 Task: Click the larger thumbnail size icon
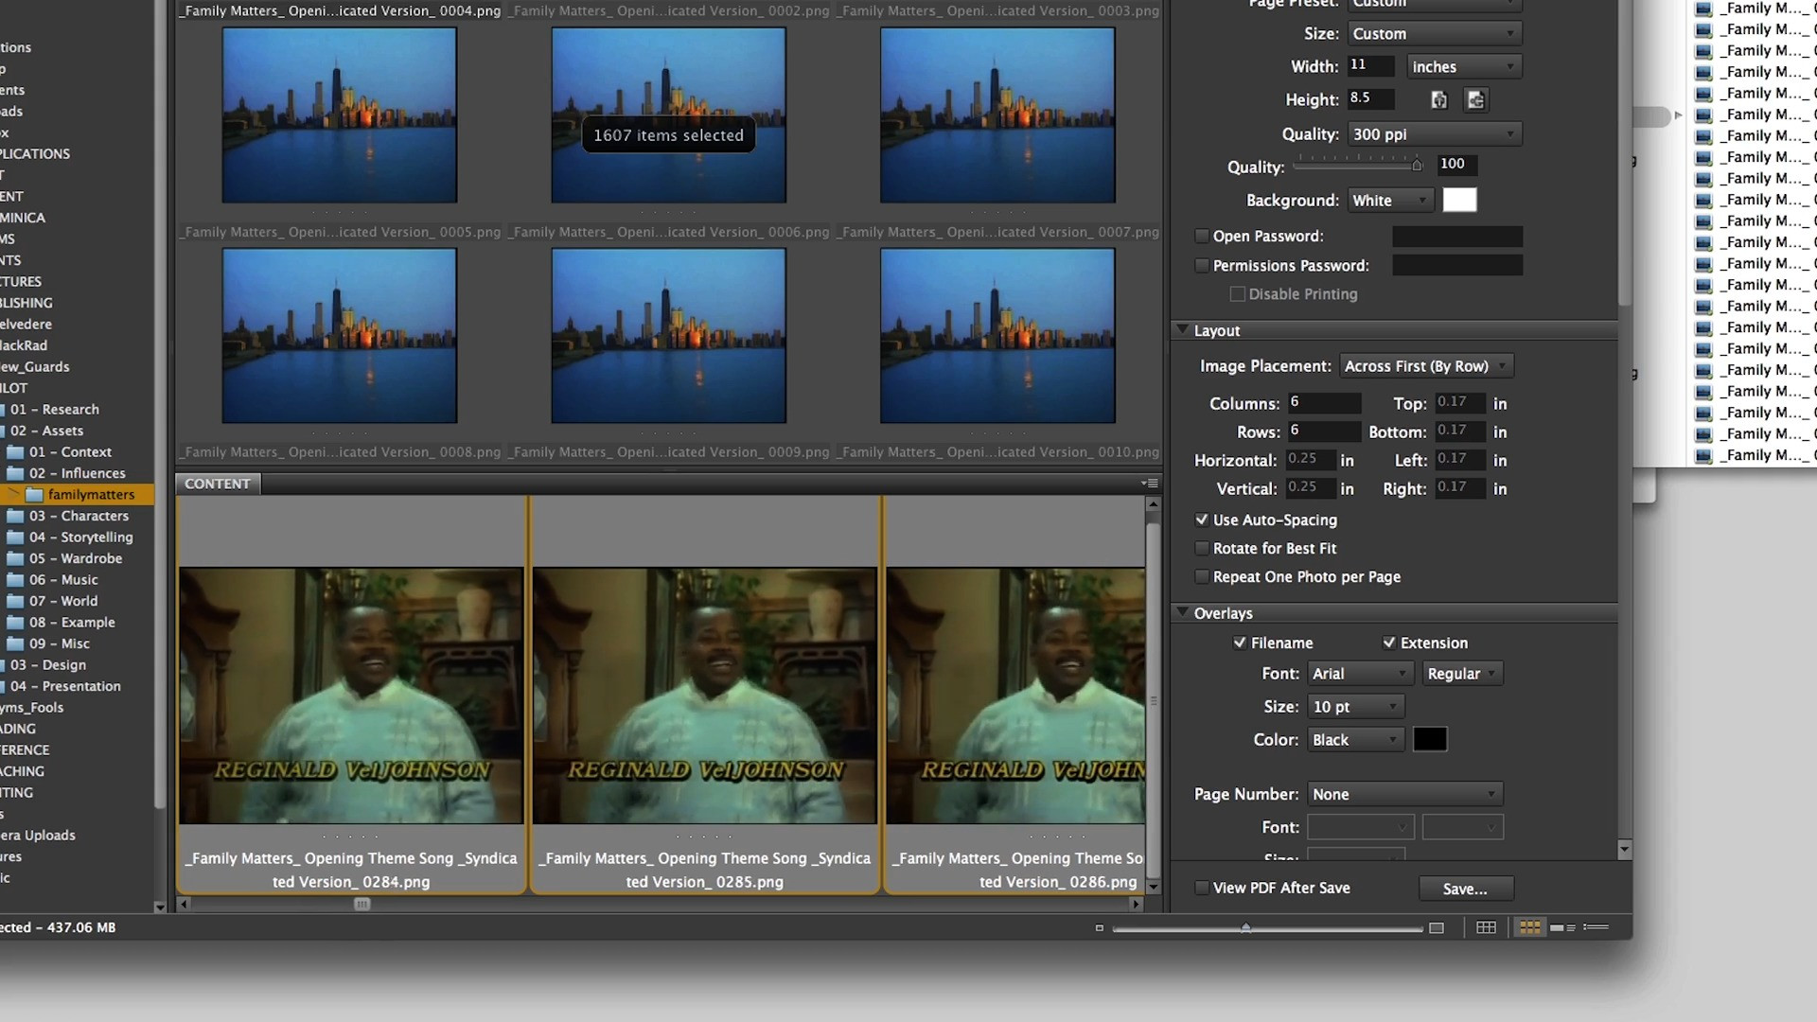pyautogui.click(x=1437, y=928)
